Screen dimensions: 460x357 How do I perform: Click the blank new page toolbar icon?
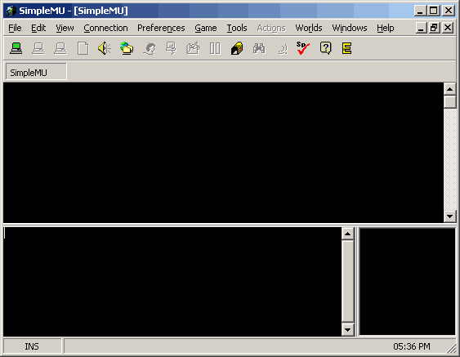pos(83,48)
